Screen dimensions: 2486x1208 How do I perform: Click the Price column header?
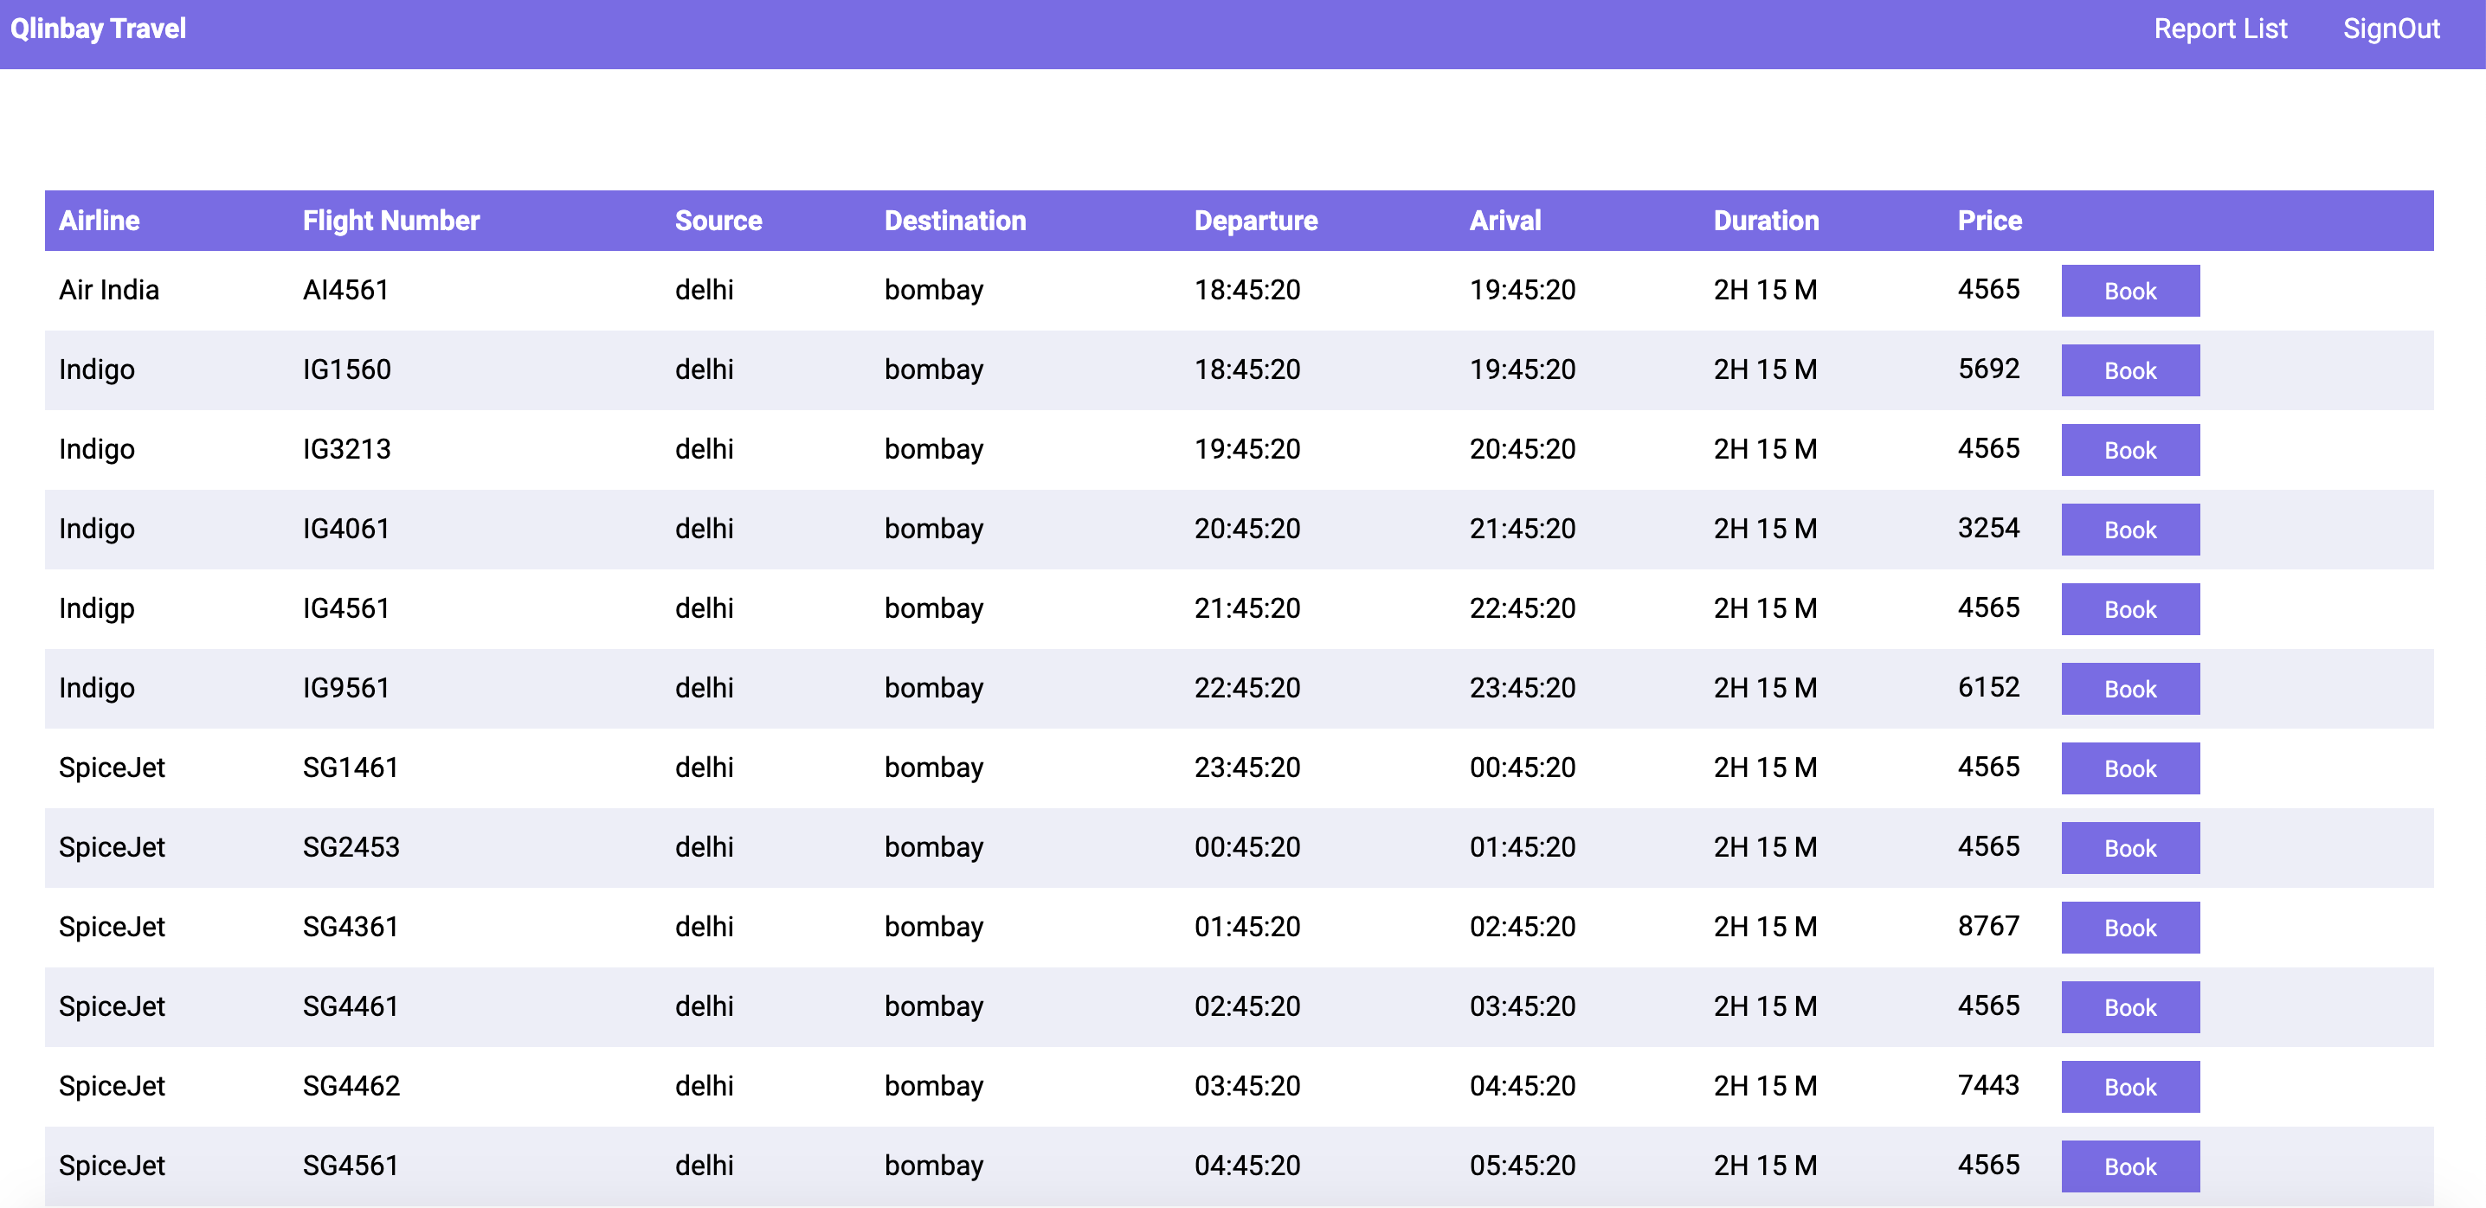pos(1989,221)
